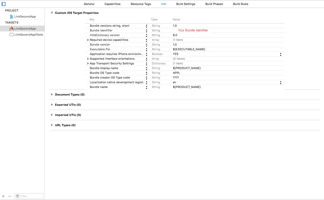Click the ???? creator code value
This screenshot has height=200, width=324.
pos(176,77)
